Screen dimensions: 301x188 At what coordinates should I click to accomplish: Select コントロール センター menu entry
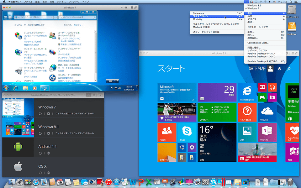265,27
